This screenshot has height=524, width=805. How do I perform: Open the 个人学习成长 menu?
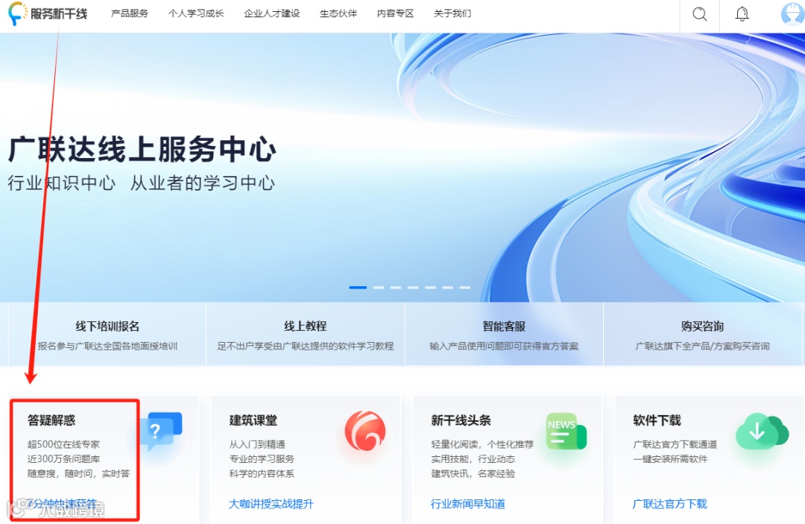click(x=196, y=13)
